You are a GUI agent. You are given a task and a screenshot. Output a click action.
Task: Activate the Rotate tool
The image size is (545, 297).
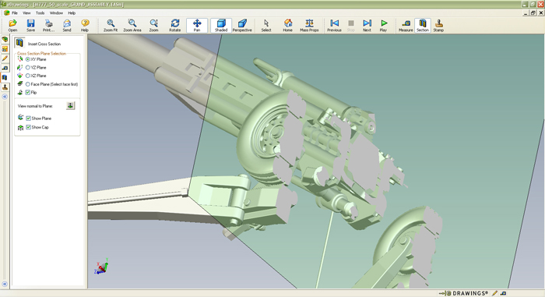pos(175,26)
